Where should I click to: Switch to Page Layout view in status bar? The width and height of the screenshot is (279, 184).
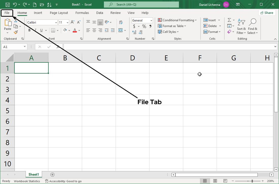(215, 181)
